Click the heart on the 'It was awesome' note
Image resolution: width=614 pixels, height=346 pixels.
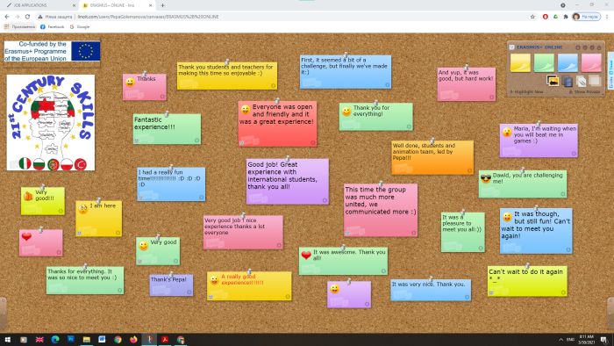(306, 255)
